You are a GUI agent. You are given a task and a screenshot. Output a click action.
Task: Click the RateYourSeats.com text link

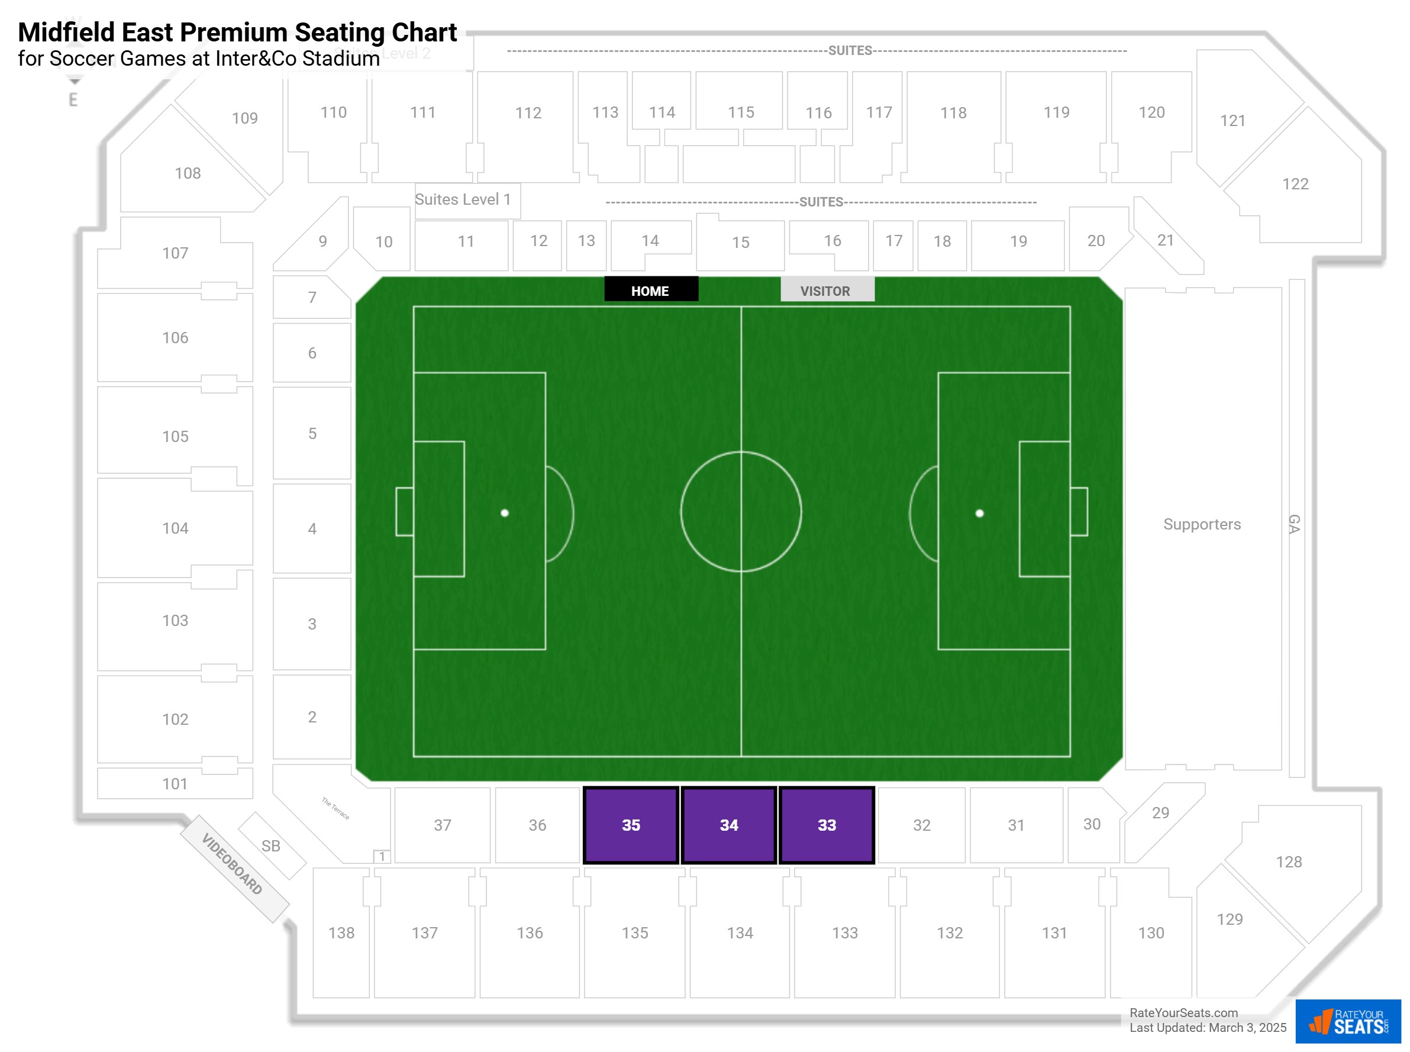point(1183,1012)
